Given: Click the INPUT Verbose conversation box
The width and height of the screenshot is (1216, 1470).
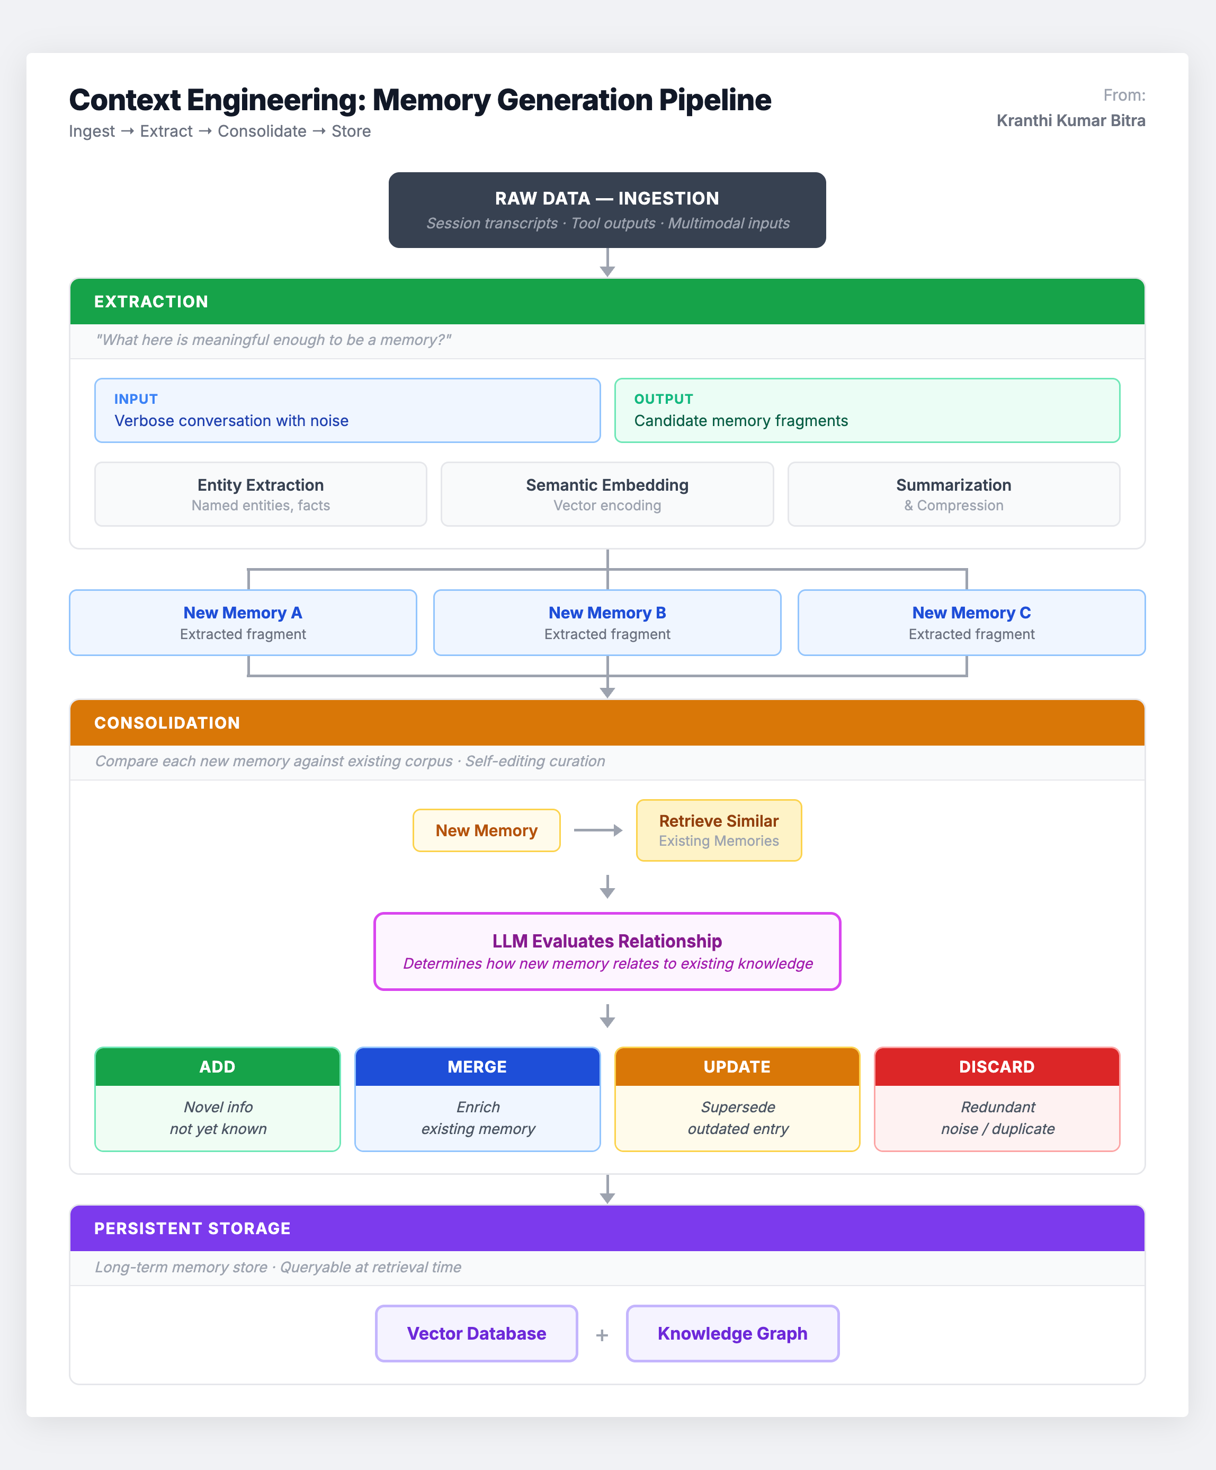Looking at the screenshot, I should (x=347, y=410).
